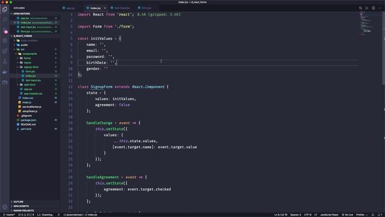This screenshot has width=385, height=217.
Task: Open Source Control view with pending badge
Action: 5,31
